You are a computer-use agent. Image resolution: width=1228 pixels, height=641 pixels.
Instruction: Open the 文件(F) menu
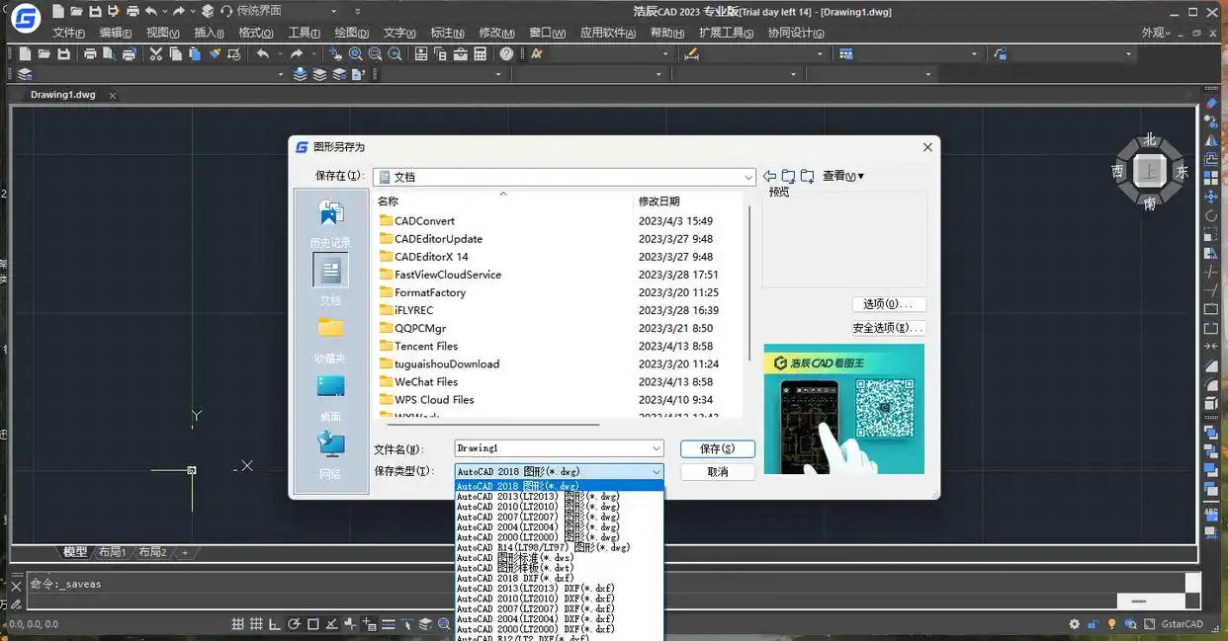tap(68, 33)
